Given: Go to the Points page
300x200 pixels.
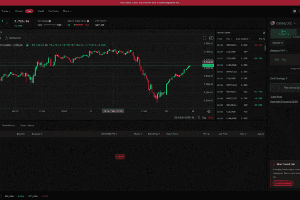Looking at the screenshot, I should [19, 11].
